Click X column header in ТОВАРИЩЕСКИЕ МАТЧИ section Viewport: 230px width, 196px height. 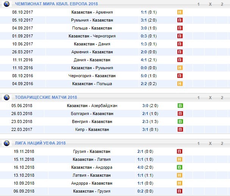210,98
